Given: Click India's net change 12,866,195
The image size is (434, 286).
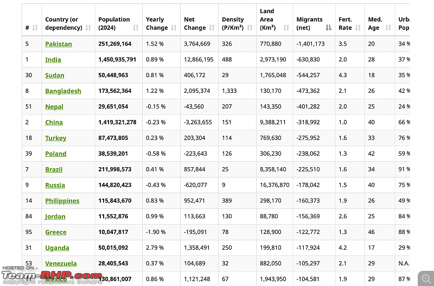Looking at the screenshot, I should (199, 60).
